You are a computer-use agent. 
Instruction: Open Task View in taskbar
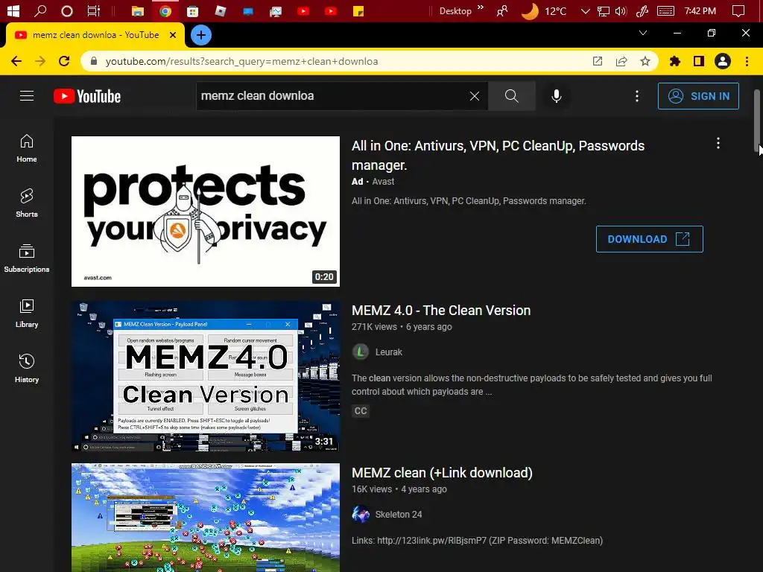click(93, 10)
